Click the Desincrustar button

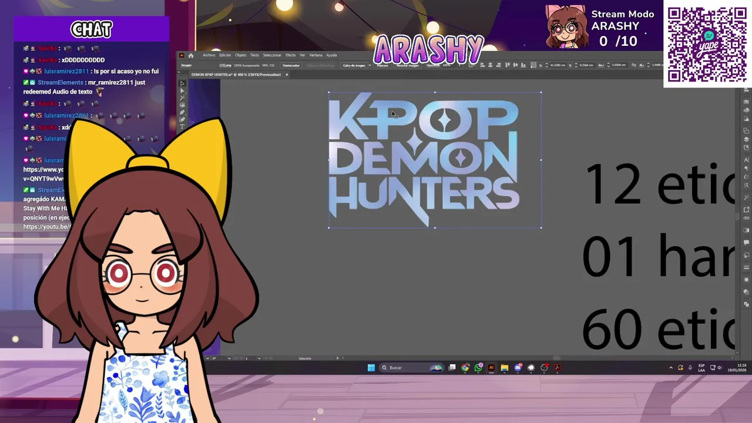(x=291, y=65)
